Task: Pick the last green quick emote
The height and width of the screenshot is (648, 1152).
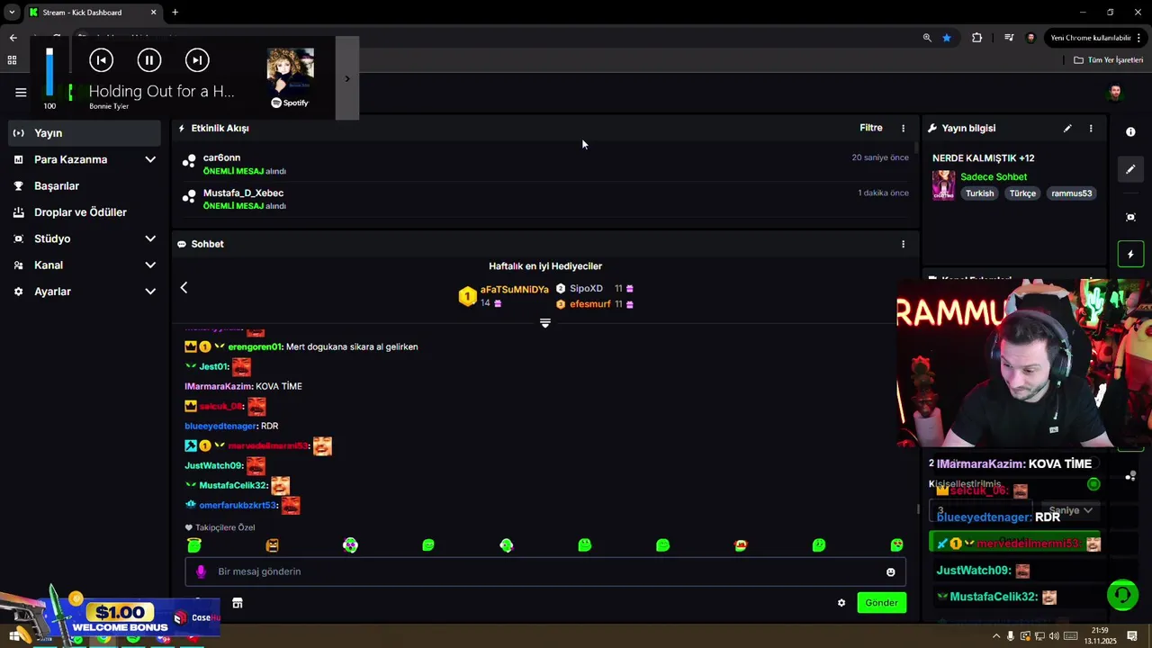Action: (896, 545)
